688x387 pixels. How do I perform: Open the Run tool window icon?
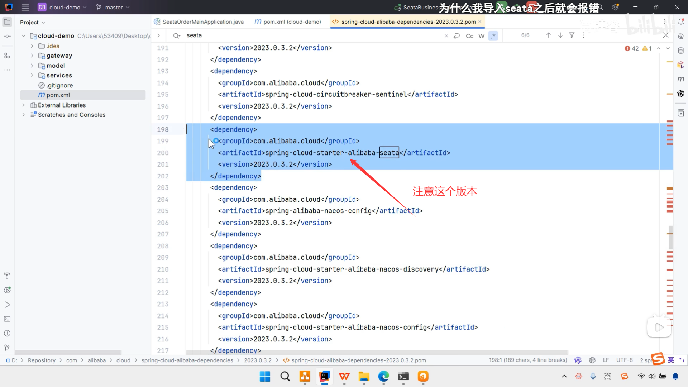7,305
